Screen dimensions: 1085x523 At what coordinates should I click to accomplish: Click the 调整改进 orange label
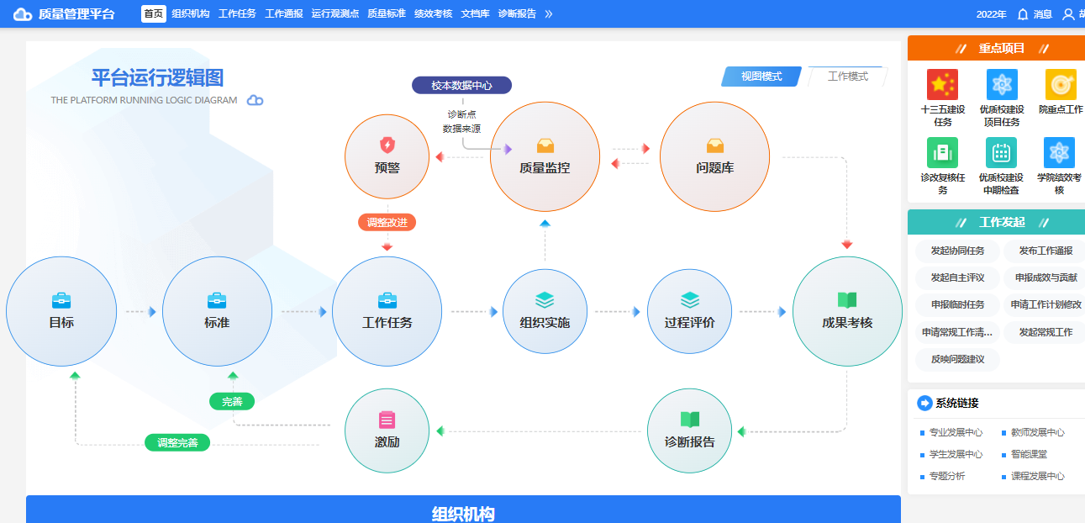point(387,223)
